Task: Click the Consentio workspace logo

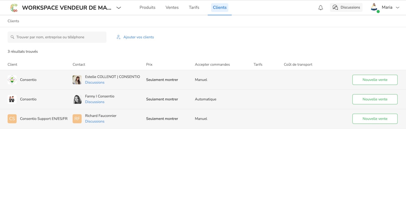Action: (14, 8)
